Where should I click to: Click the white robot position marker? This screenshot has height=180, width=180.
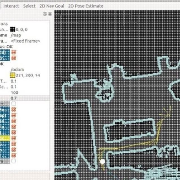(x=102, y=161)
